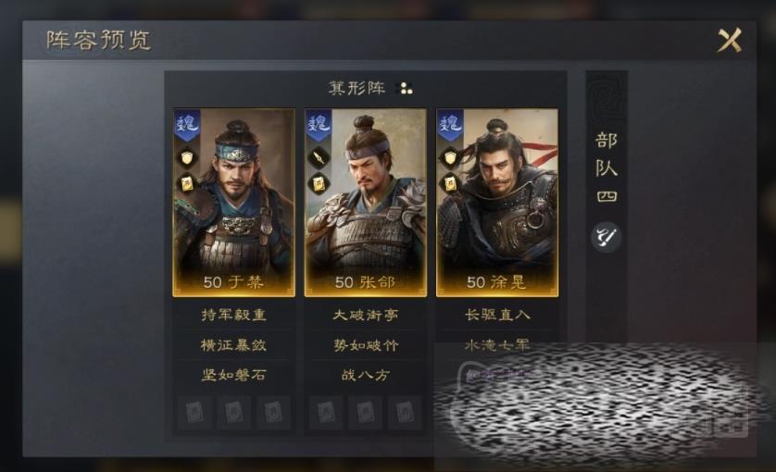
Task: Open the 张郃 general portrait card
Action: pyautogui.click(x=365, y=203)
